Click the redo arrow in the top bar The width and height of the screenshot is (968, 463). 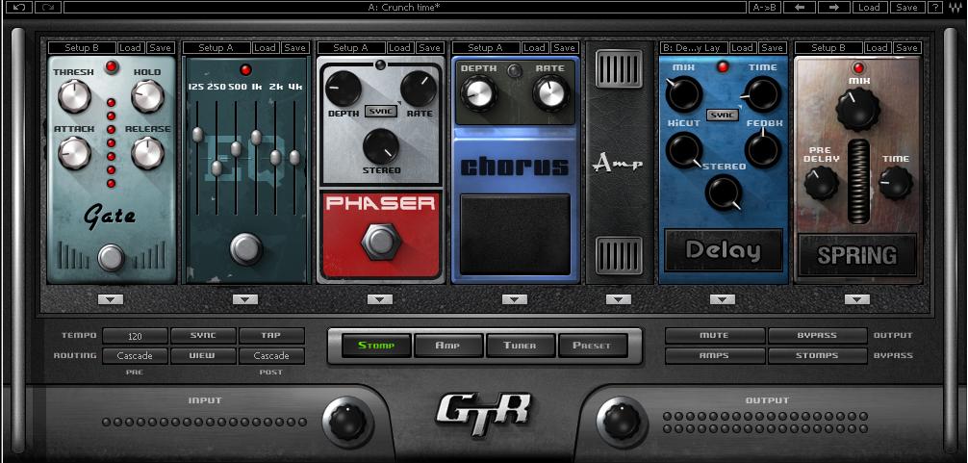[x=47, y=8]
